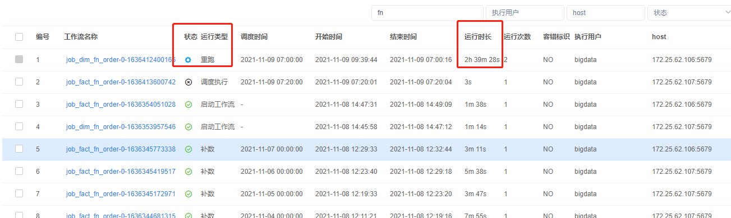The width and height of the screenshot is (731, 218).
Task: Toggle the select-all checkbox in the table header
Action: [19, 37]
